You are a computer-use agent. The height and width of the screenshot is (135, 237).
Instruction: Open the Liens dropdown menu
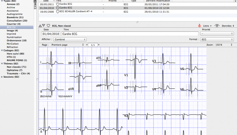(x=207, y=26)
